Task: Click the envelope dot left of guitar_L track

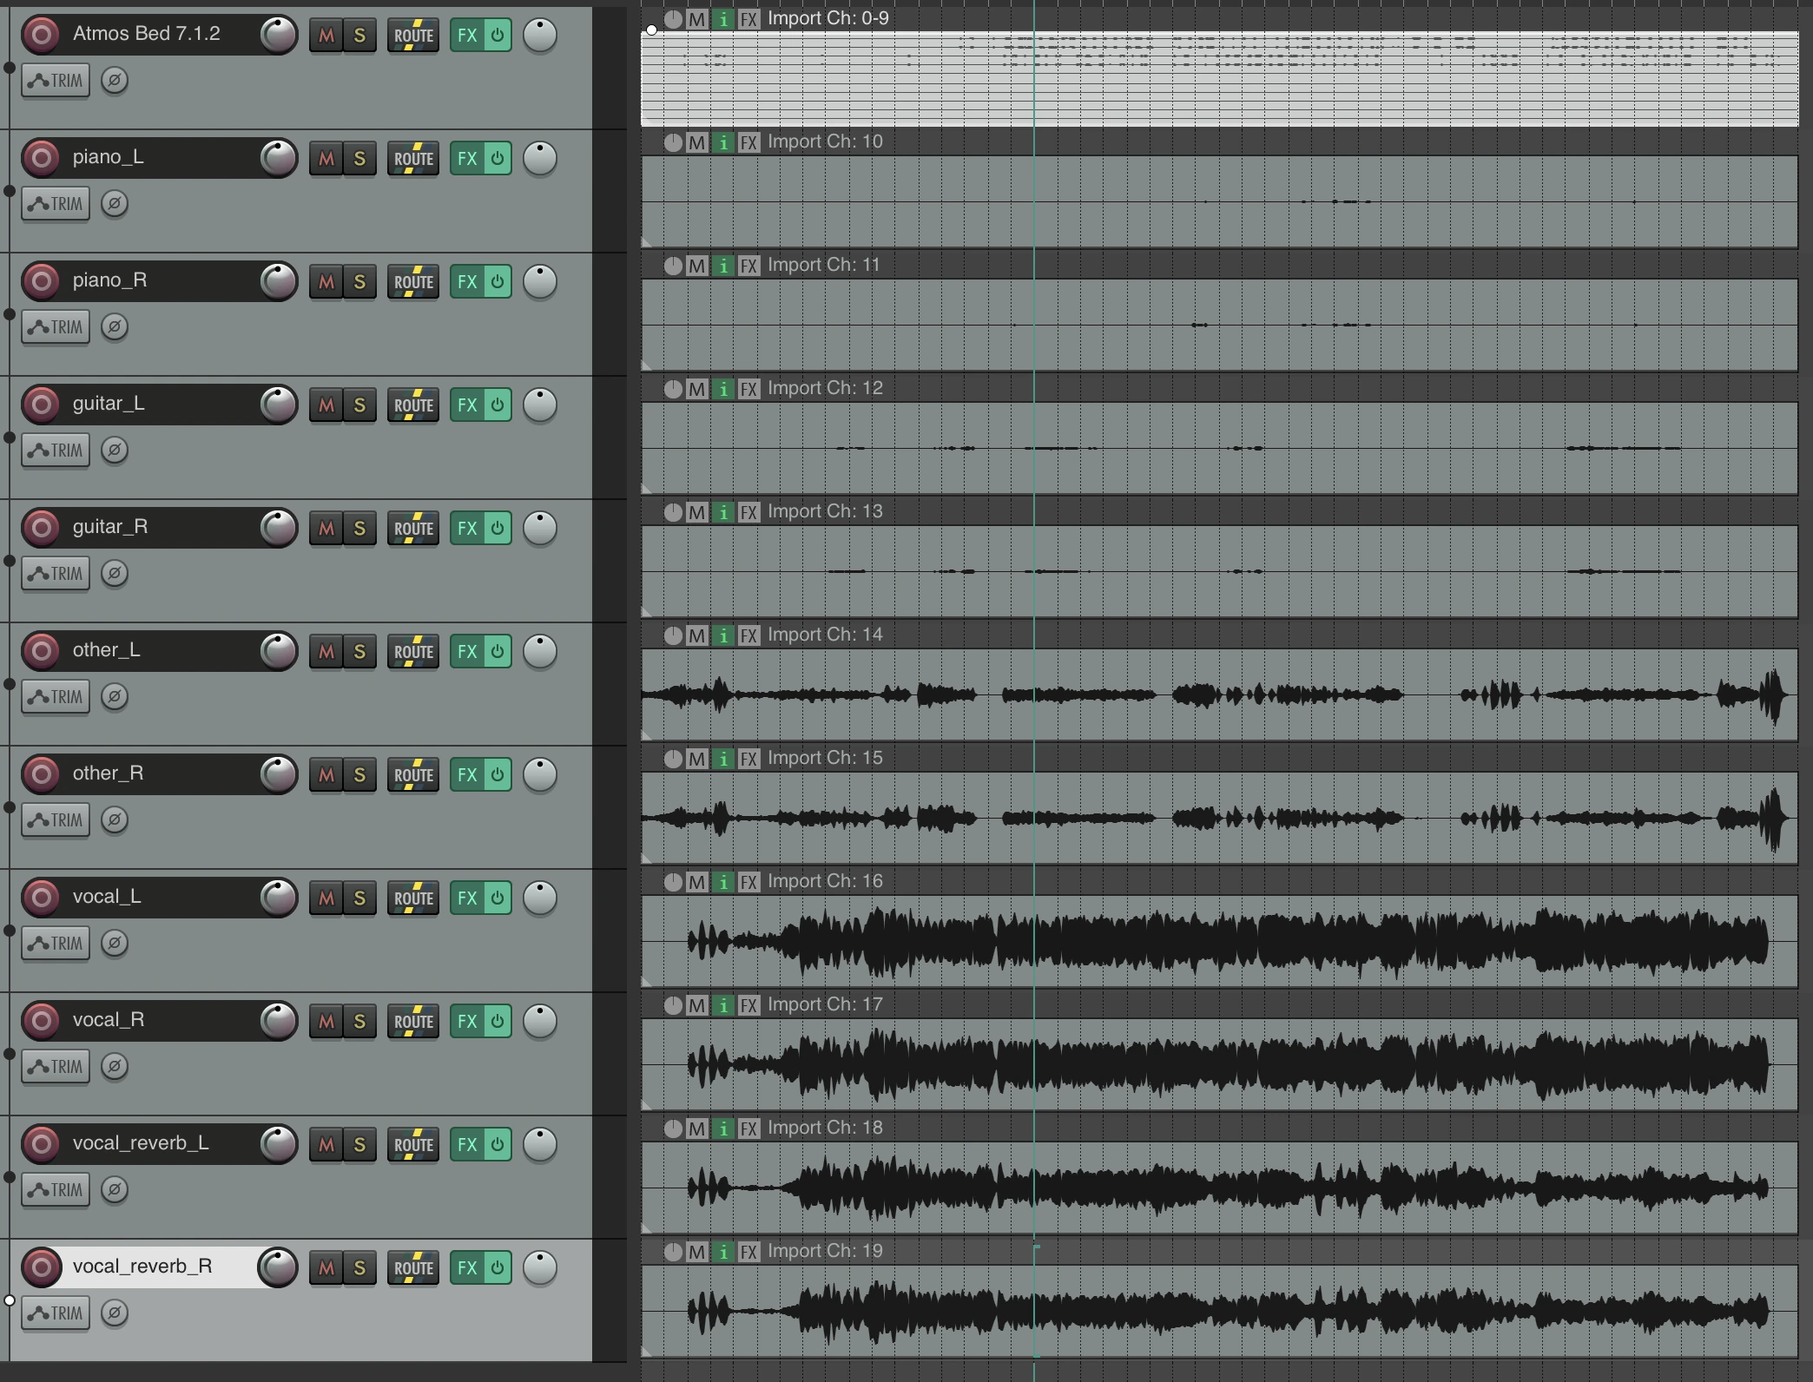Action: click(10, 438)
